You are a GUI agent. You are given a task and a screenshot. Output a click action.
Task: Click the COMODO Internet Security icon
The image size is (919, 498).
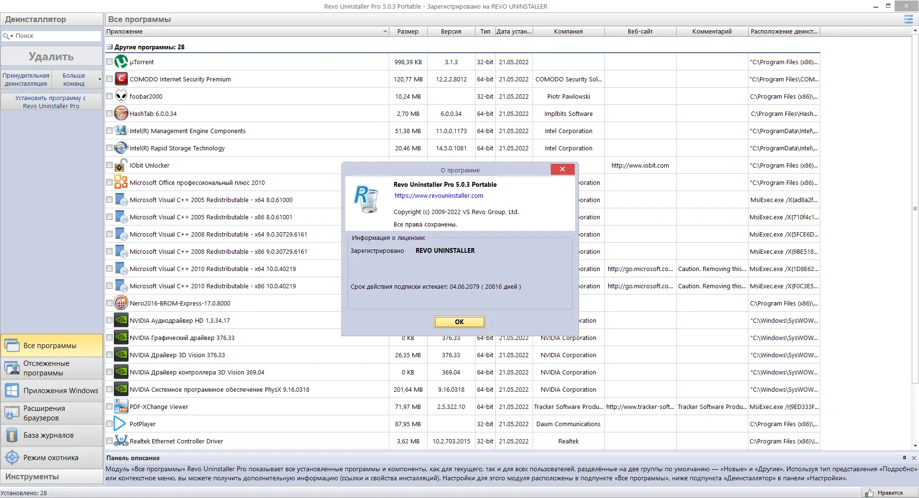pyautogui.click(x=121, y=79)
